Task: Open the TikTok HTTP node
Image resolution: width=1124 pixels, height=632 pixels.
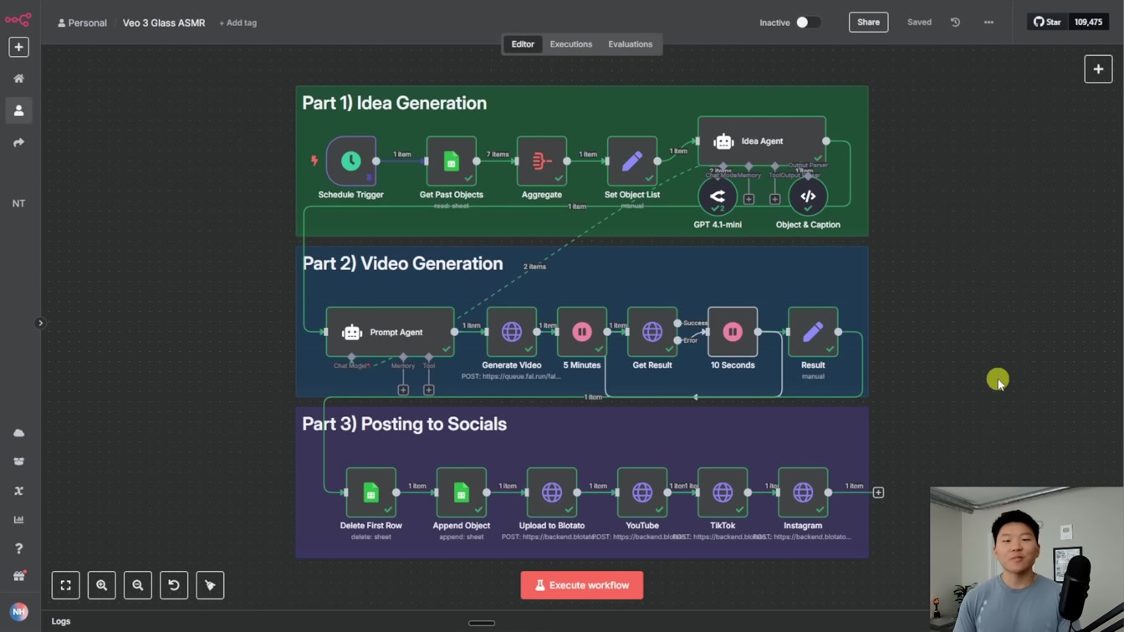Action: pyautogui.click(x=723, y=492)
